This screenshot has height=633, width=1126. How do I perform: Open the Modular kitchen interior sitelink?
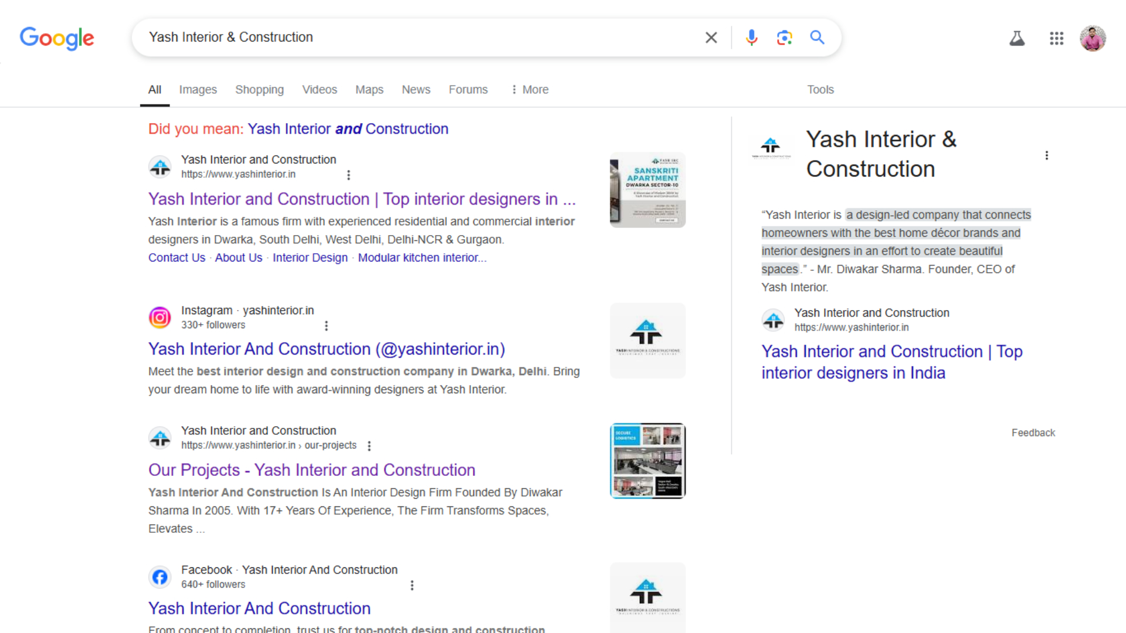[x=422, y=258]
